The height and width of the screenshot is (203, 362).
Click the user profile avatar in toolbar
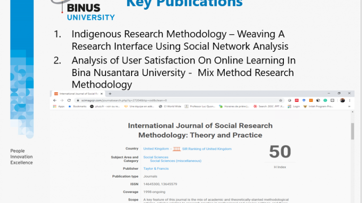[x=342, y=100]
